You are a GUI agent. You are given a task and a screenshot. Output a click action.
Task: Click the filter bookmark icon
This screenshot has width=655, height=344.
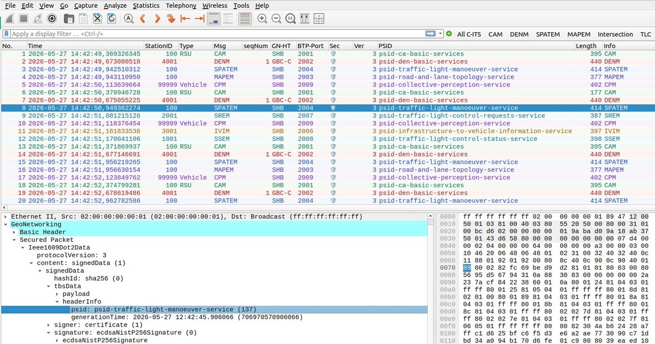point(5,34)
